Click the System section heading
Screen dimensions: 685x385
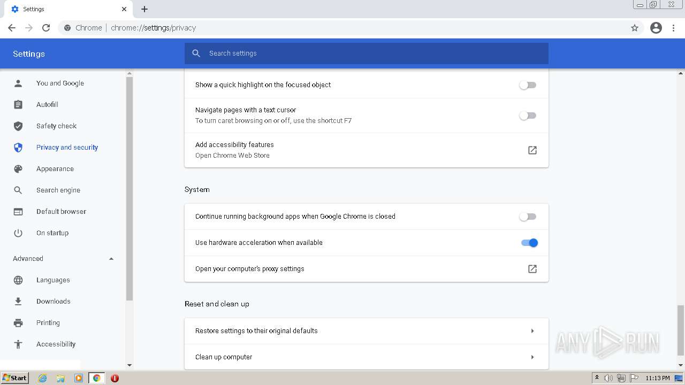(197, 189)
